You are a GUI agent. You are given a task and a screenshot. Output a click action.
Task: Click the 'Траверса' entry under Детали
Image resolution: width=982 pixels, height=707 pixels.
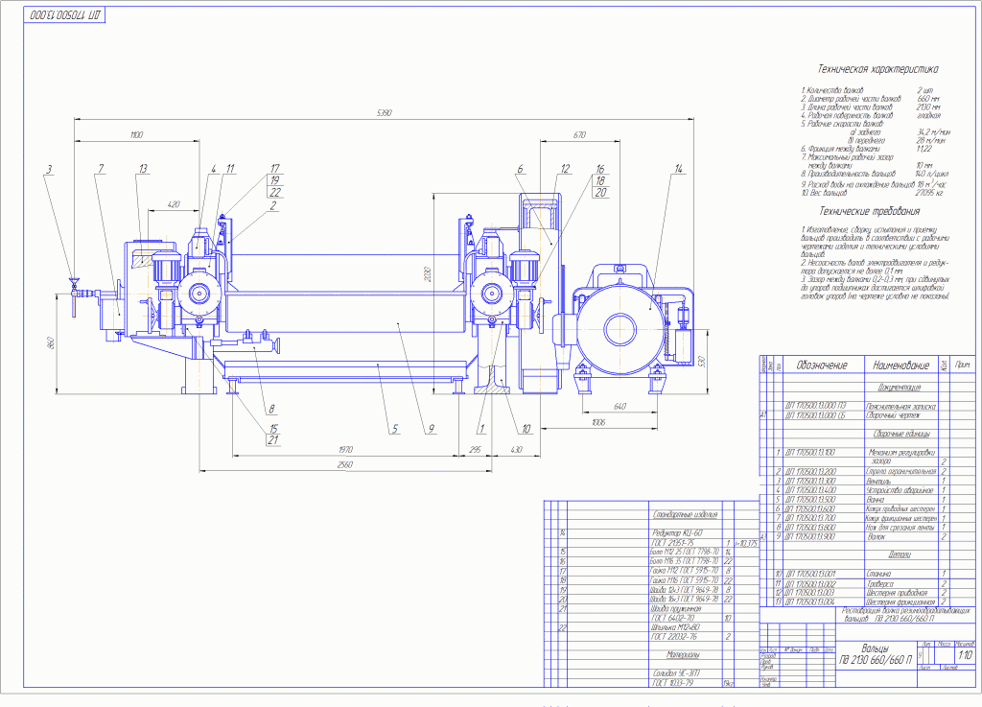(880, 583)
